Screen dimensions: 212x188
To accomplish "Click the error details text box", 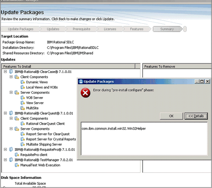I will point(144,139).
